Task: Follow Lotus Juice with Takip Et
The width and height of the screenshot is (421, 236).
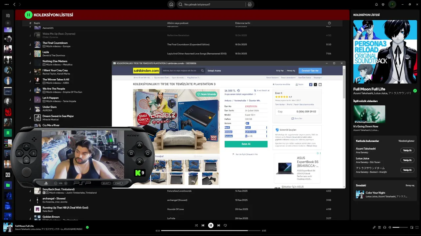Action: click(x=407, y=160)
